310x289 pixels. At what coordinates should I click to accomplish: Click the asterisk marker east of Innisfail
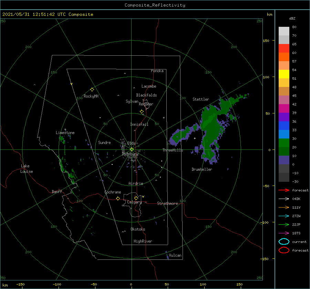[x=164, y=118]
